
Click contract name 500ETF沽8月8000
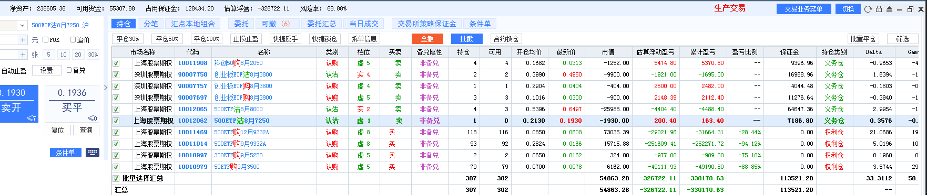tap(238, 109)
